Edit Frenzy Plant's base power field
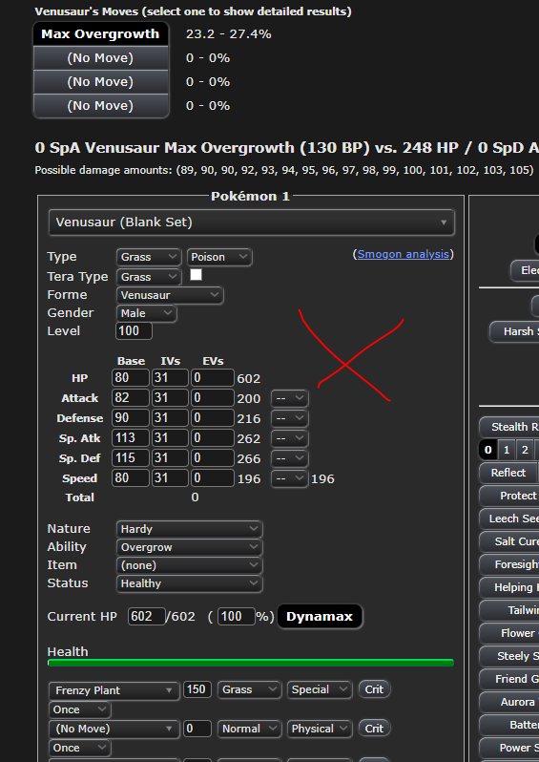The height and width of the screenshot is (762, 539). pyautogui.click(x=197, y=689)
